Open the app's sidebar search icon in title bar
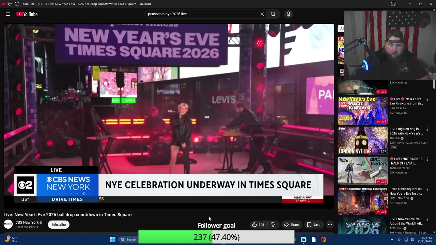 coord(393,4)
